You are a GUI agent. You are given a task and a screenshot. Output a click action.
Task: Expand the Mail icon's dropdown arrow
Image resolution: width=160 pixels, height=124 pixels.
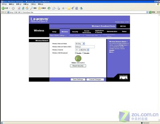click(56, 8)
